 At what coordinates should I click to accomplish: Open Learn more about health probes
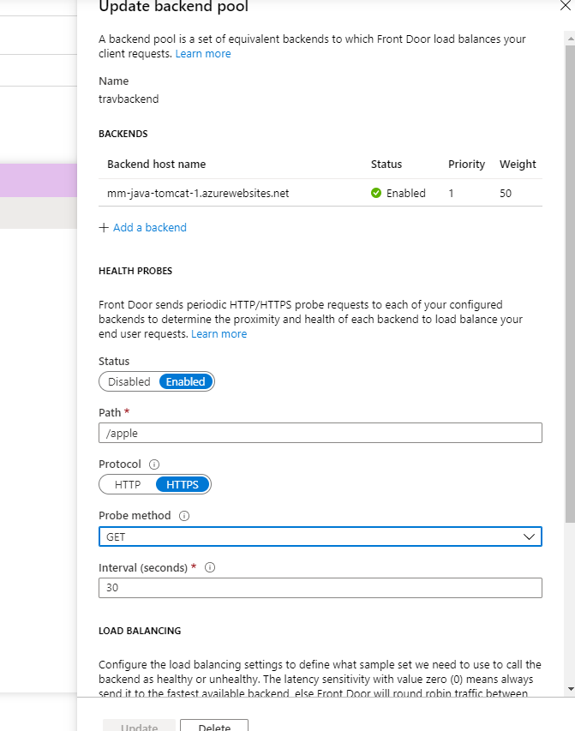[219, 333]
